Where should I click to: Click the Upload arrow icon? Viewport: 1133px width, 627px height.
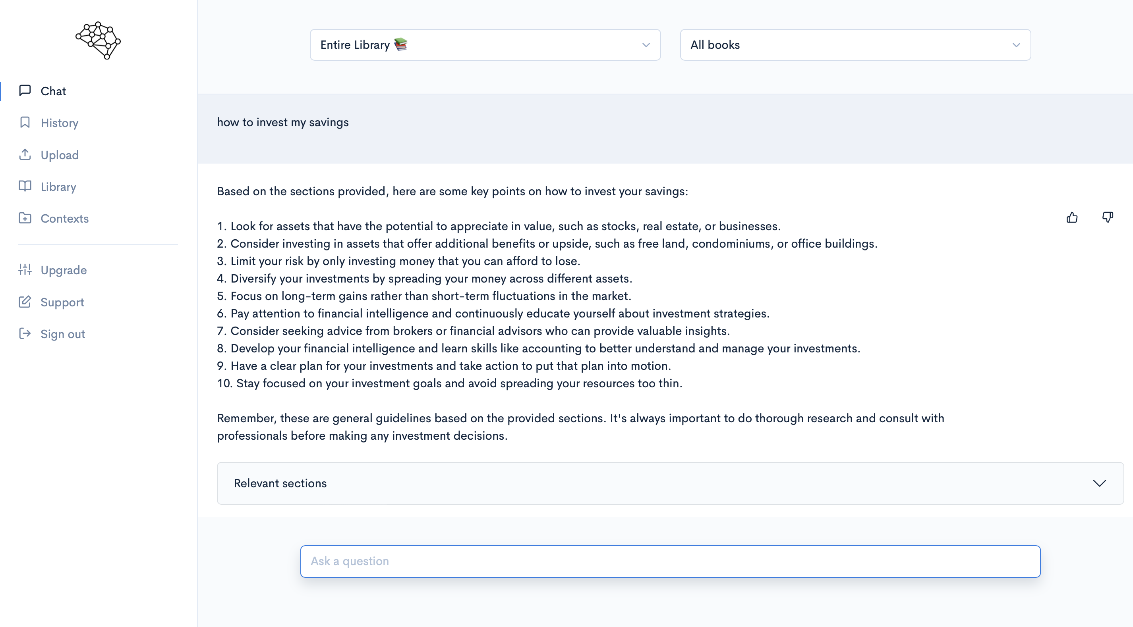(x=25, y=155)
